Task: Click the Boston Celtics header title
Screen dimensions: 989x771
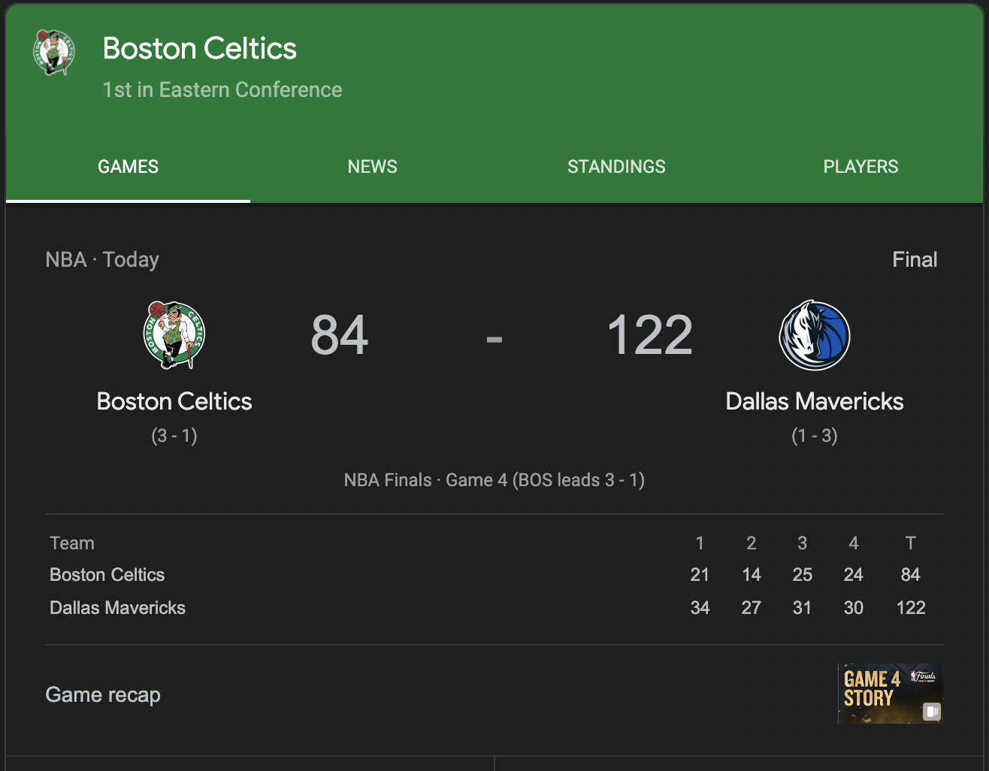Action: click(200, 49)
